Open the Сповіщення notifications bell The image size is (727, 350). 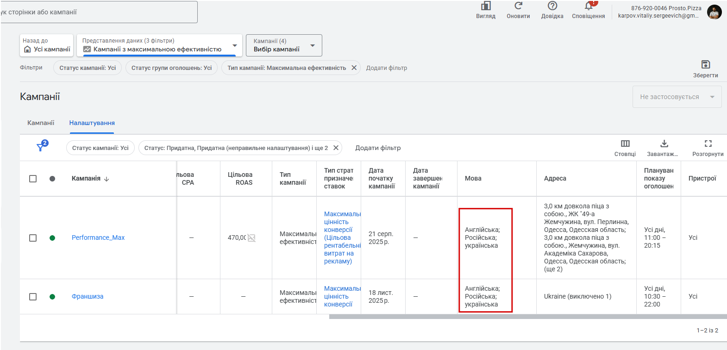coord(589,6)
